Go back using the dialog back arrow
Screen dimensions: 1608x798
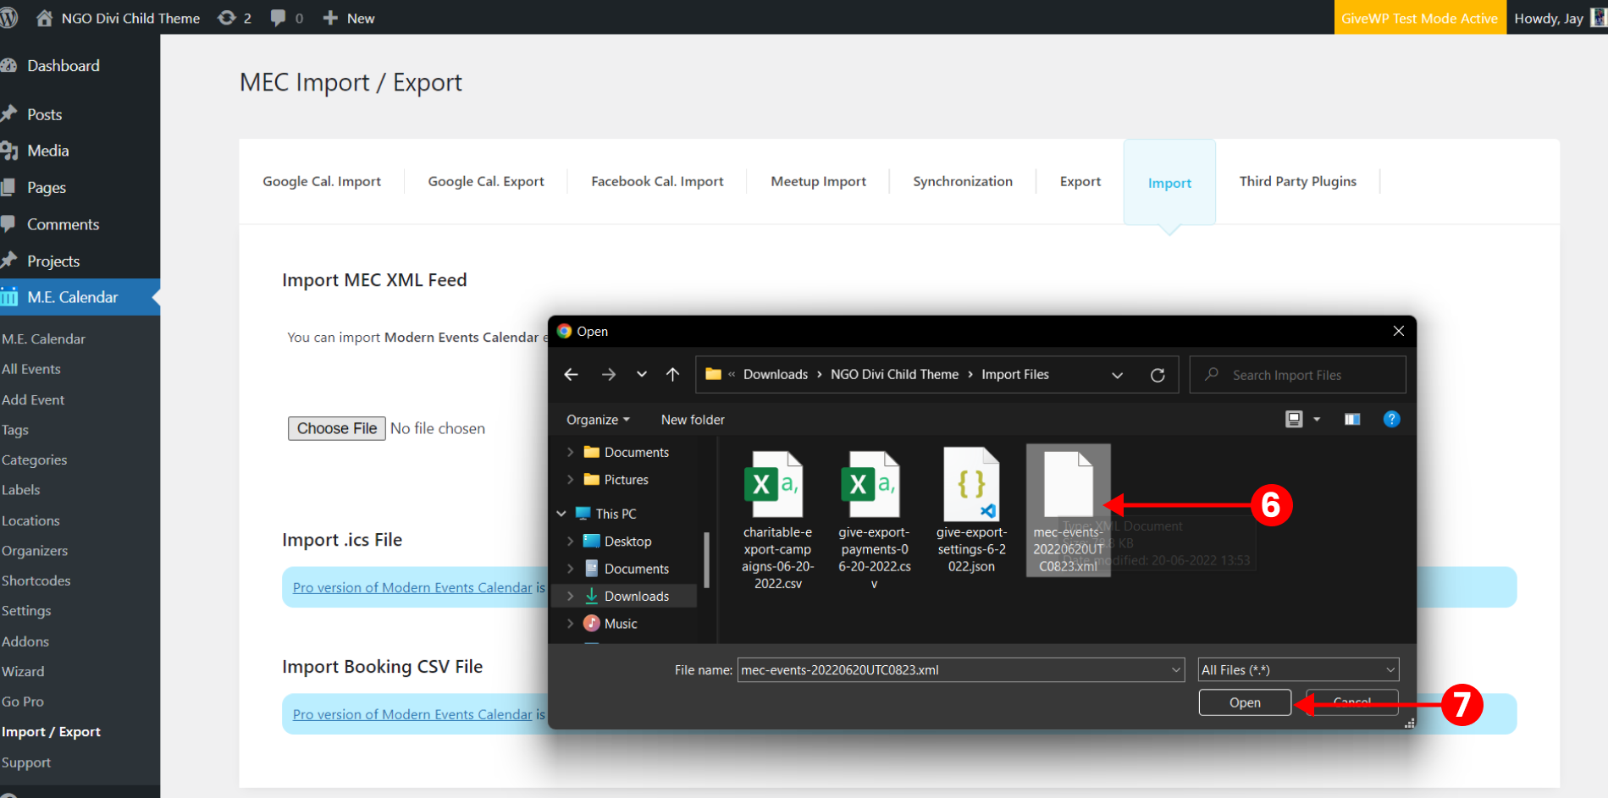click(x=572, y=375)
